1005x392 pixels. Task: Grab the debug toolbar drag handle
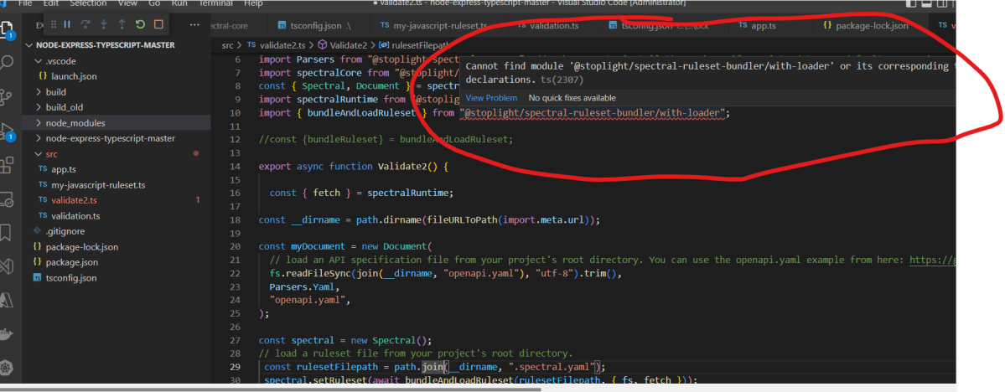coord(53,24)
